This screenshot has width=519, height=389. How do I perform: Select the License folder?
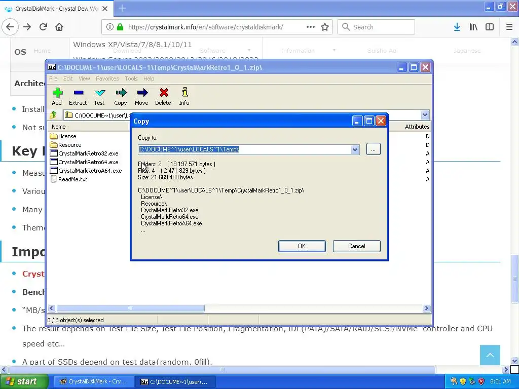click(x=63, y=136)
